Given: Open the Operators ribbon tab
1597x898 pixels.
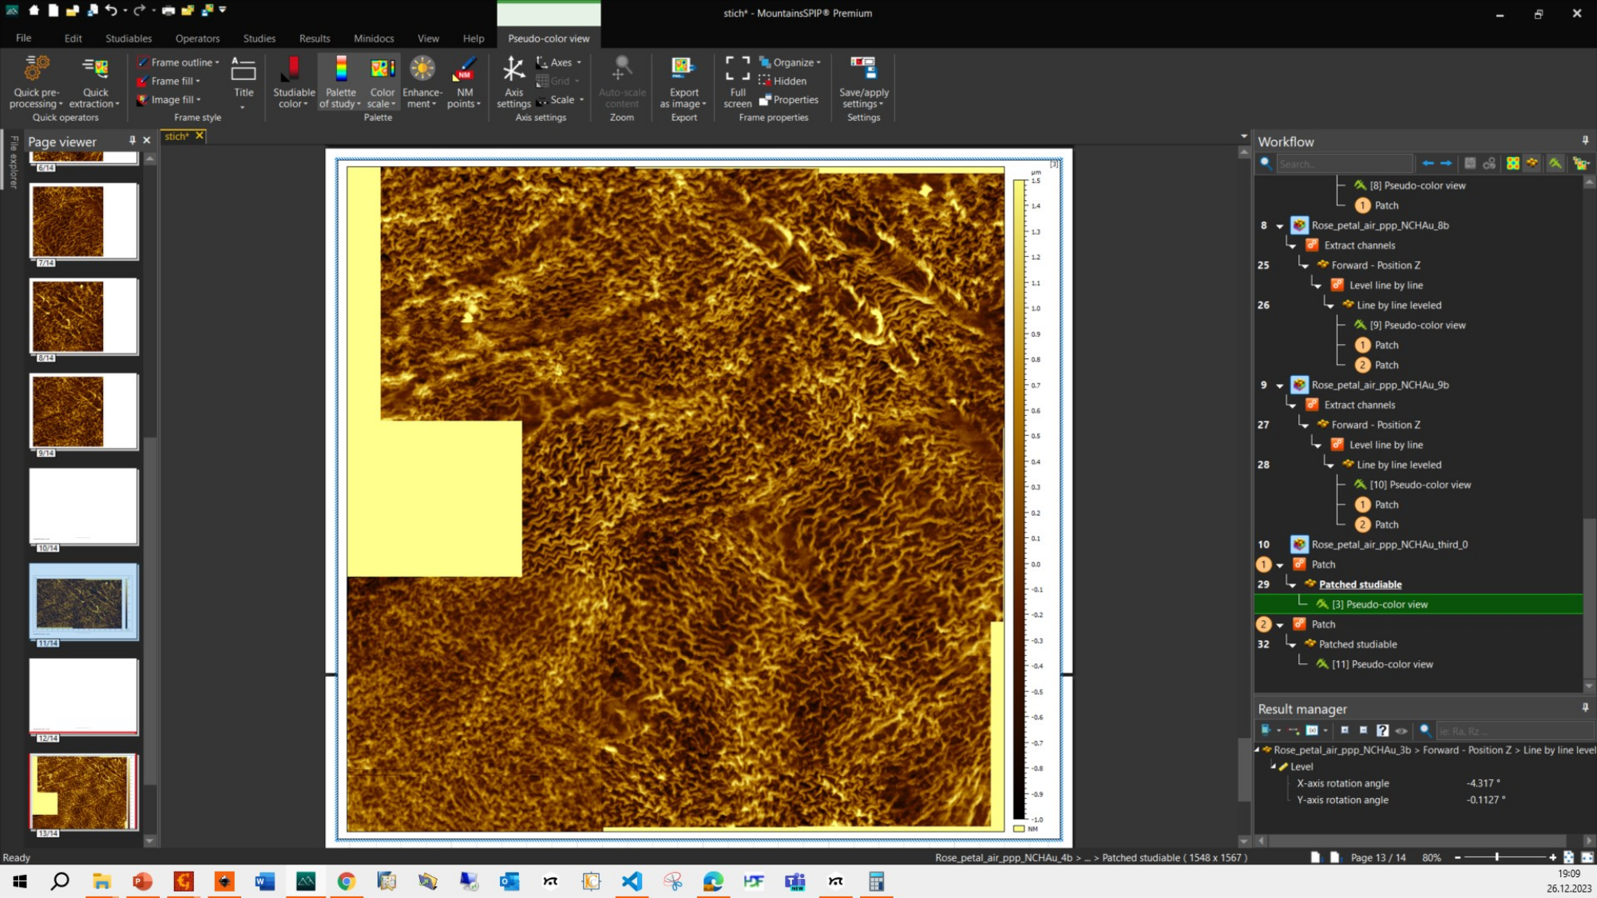Looking at the screenshot, I should point(197,38).
